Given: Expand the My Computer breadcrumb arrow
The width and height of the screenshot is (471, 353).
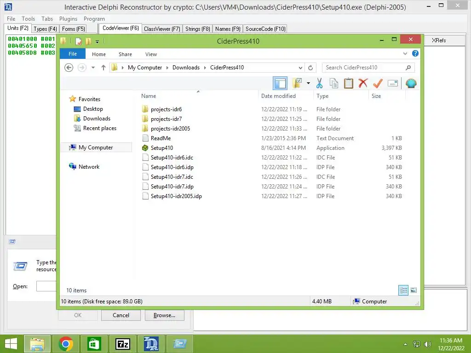Looking at the screenshot, I should click(167, 68).
